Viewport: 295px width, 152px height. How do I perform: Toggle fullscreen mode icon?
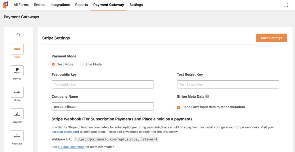(286, 5)
